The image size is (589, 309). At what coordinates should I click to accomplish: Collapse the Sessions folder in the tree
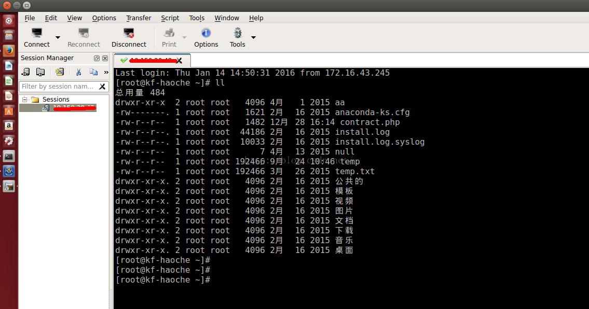pos(24,99)
